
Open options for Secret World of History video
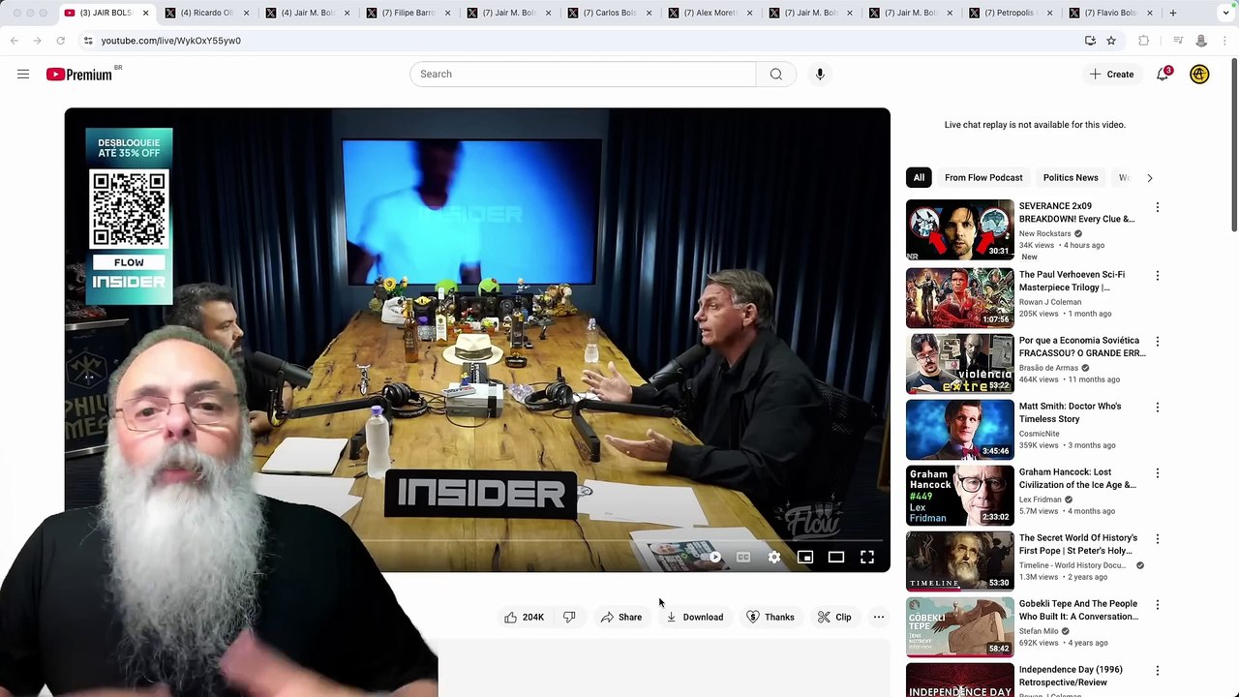coord(1158,539)
